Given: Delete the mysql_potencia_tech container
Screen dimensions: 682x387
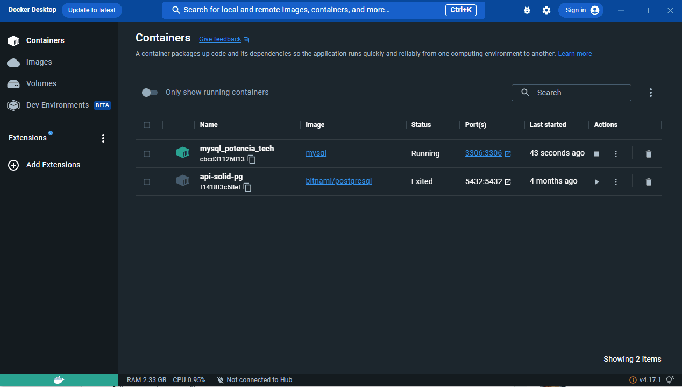Looking at the screenshot, I should tap(648, 154).
